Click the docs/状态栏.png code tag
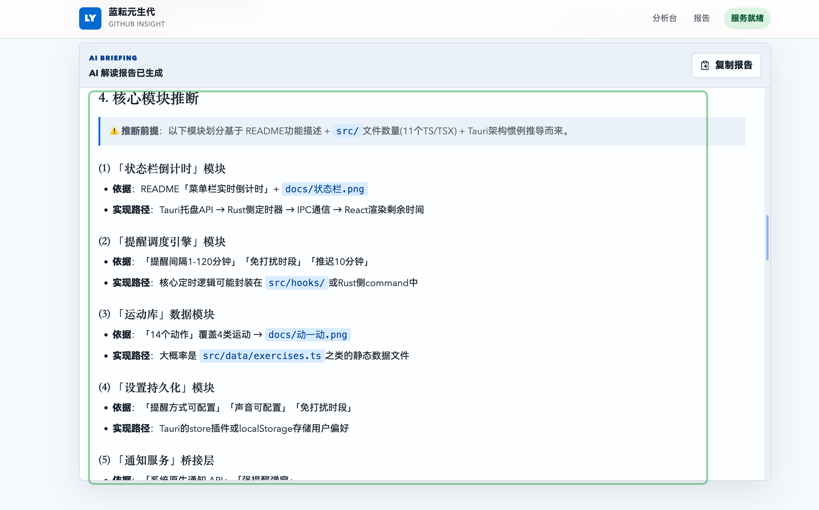This screenshot has height=510, width=819. [x=324, y=189]
